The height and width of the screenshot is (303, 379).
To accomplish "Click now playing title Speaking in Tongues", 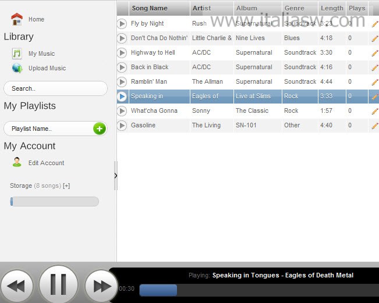I will pyautogui.click(x=283, y=275).
